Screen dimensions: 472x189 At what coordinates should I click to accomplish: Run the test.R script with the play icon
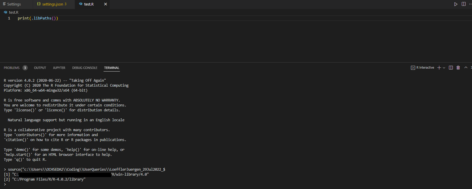pos(456,4)
